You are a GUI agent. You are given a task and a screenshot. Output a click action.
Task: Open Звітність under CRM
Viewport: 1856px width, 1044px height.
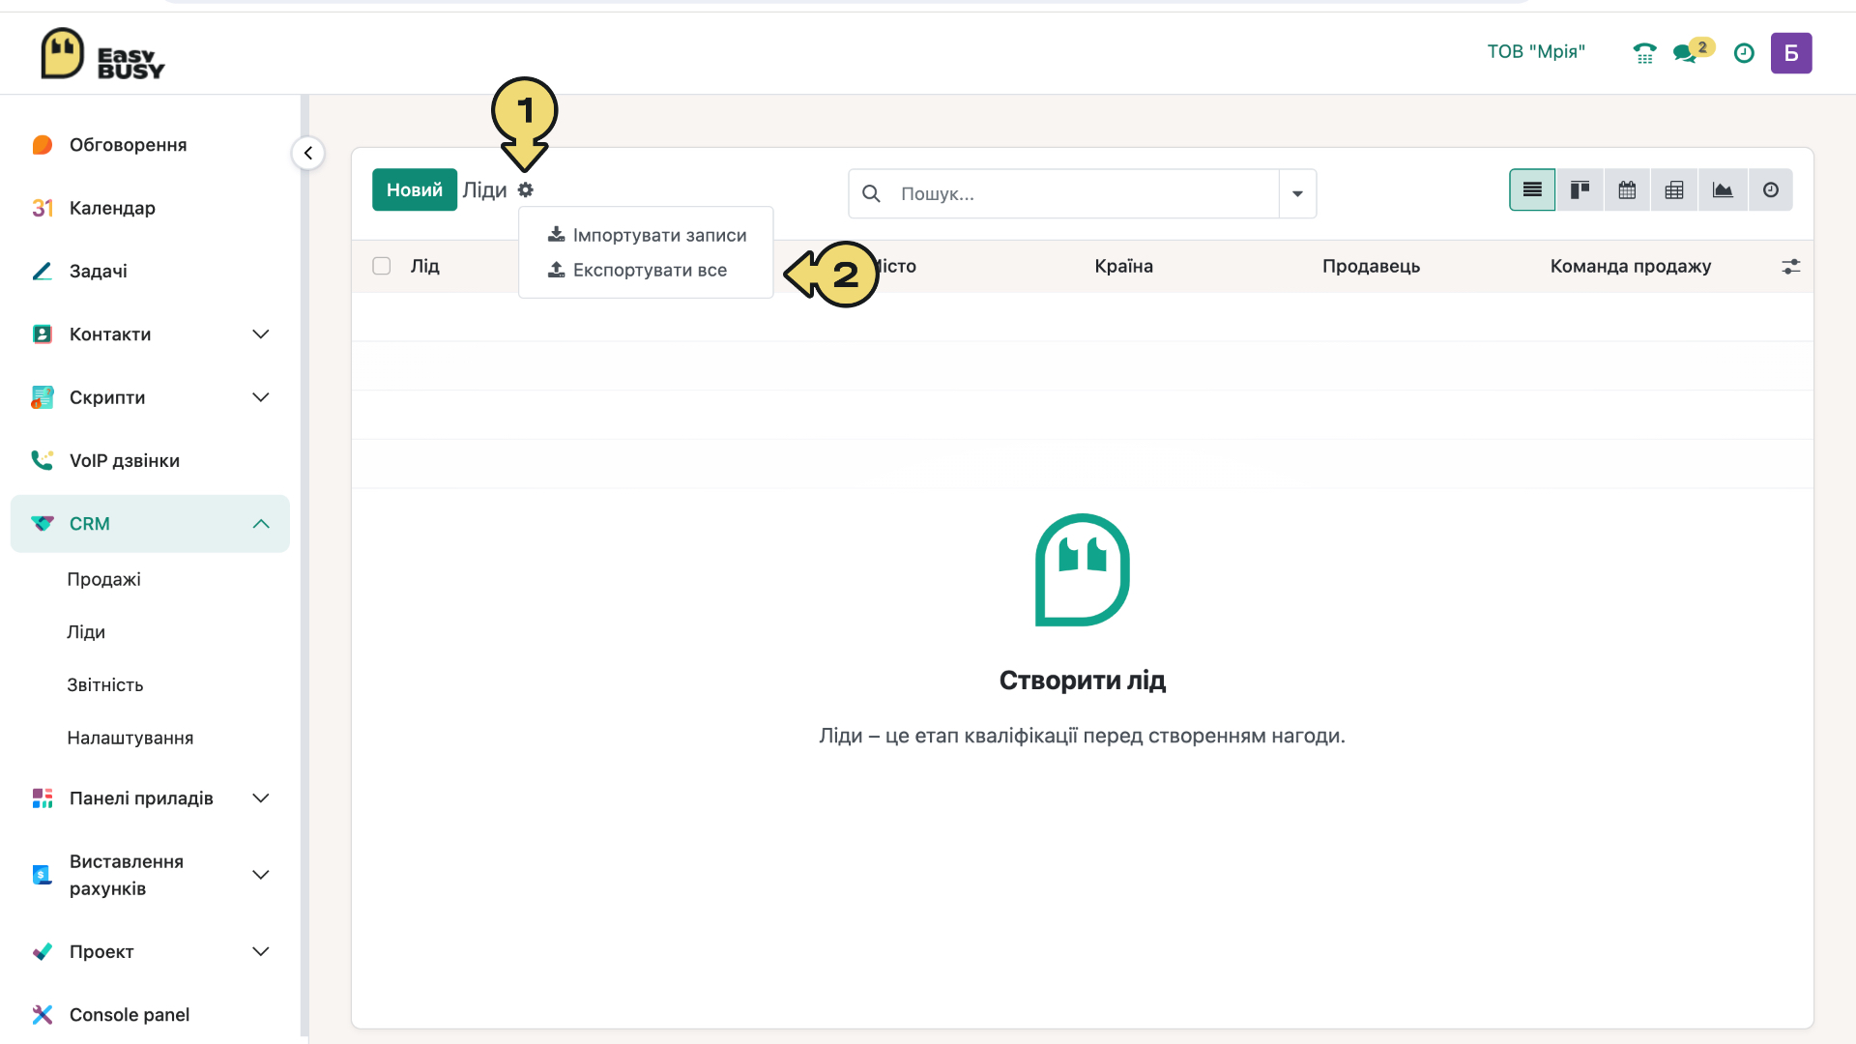105,685
